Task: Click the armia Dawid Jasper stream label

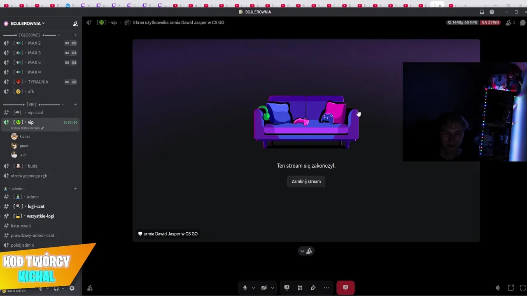Action: [x=168, y=234]
